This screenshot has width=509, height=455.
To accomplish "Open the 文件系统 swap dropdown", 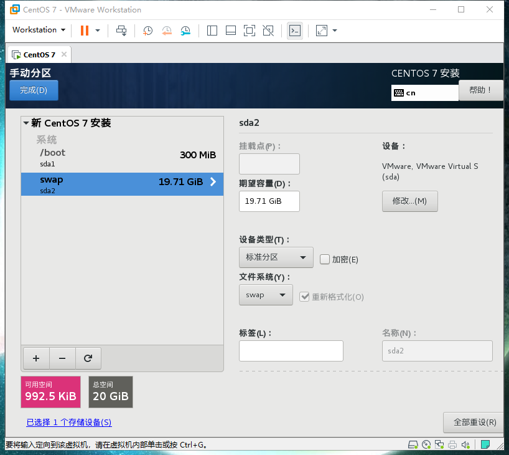I will pos(266,294).
